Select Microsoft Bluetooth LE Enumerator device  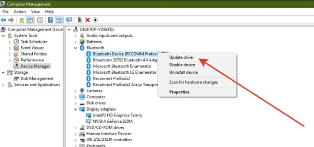pyautogui.click(x=125, y=72)
